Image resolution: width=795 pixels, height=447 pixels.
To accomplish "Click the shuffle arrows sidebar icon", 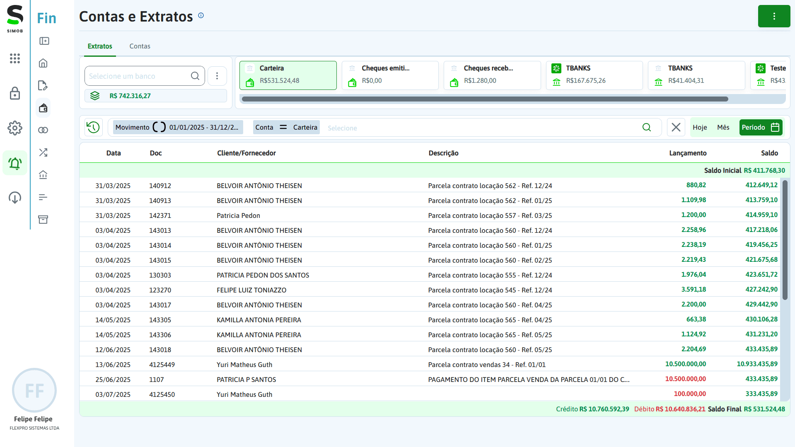I will tap(43, 152).
